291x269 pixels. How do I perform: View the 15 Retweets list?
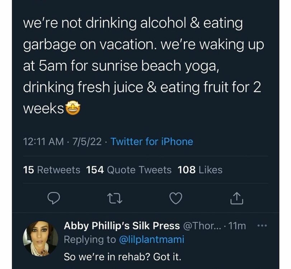52,170
